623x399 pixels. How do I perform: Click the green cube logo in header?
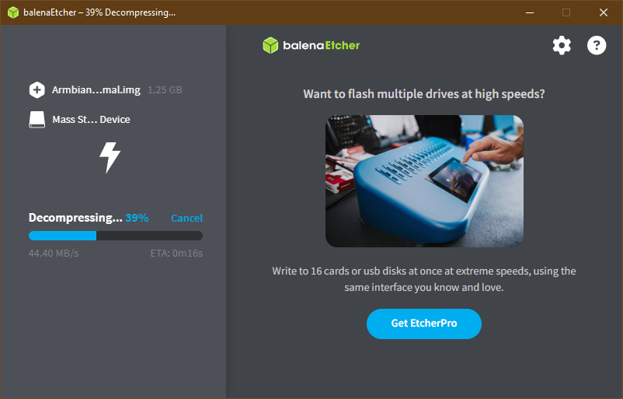coord(270,45)
